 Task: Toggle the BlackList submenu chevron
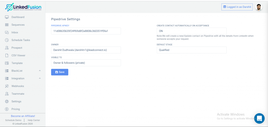pyautogui.click(x=40, y=71)
